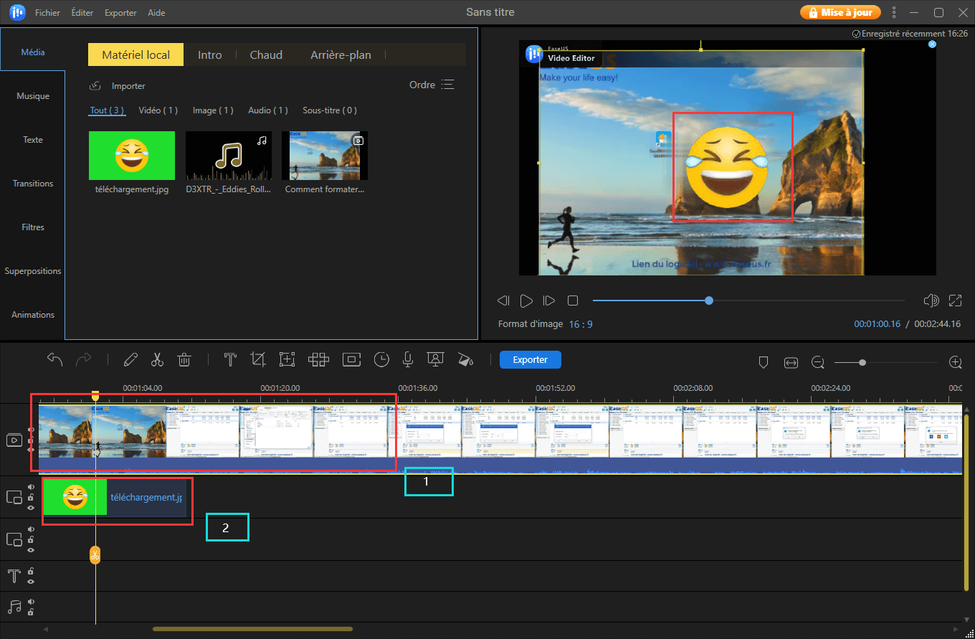Click the scissors split tool in toolbar
The width and height of the screenshot is (975, 639).
click(158, 360)
